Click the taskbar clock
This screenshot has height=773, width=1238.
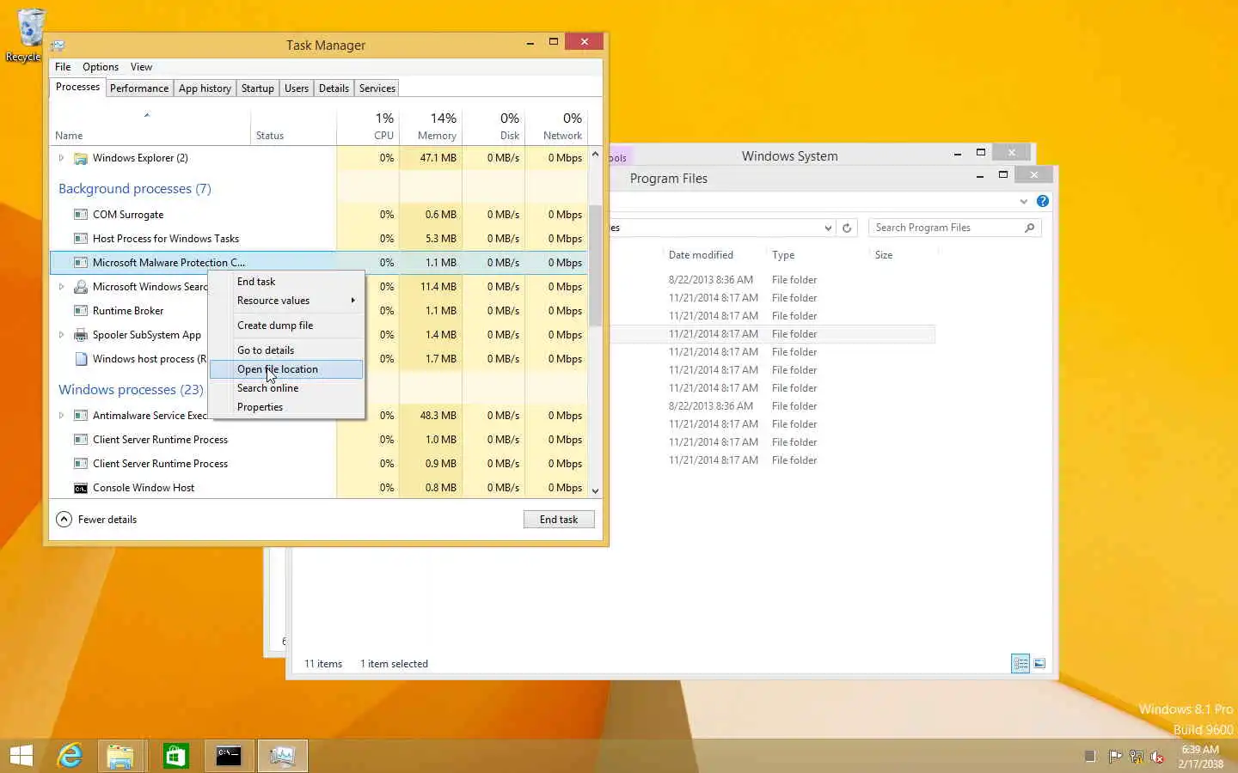(x=1200, y=757)
